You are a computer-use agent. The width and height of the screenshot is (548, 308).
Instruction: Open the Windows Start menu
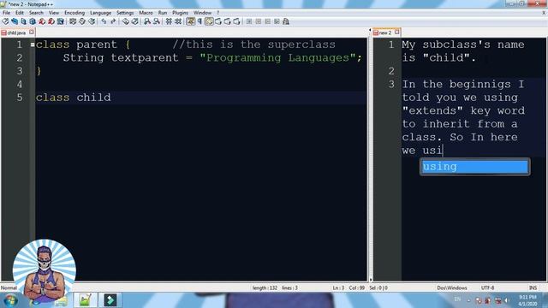coord(10,300)
